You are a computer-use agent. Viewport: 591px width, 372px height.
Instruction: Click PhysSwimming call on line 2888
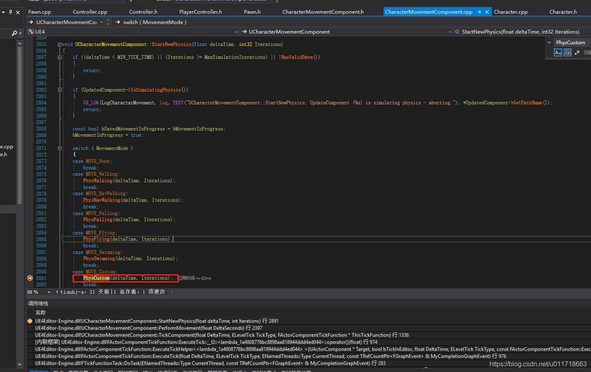click(x=99, y=258)
